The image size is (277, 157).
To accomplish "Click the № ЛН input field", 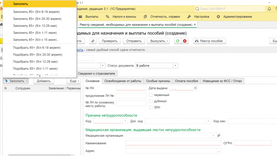I will point(131,88).
